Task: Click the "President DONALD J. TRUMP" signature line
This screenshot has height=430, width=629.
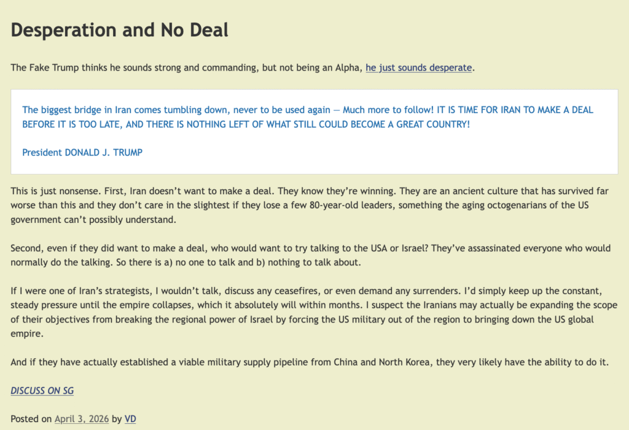Action: [82, 152]
